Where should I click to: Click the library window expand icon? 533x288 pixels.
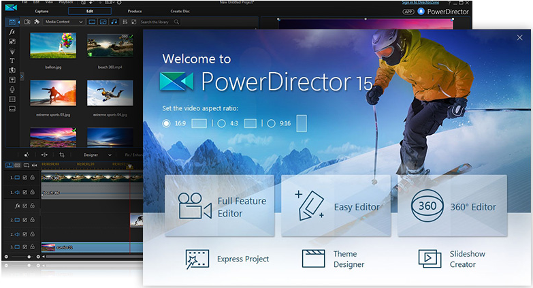(x=134, y=22)
